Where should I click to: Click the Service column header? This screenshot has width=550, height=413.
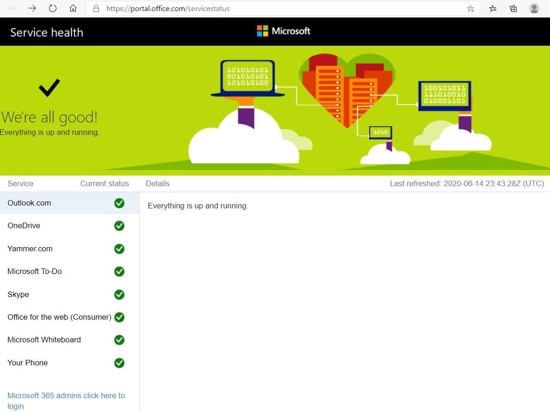pos(20,183)
